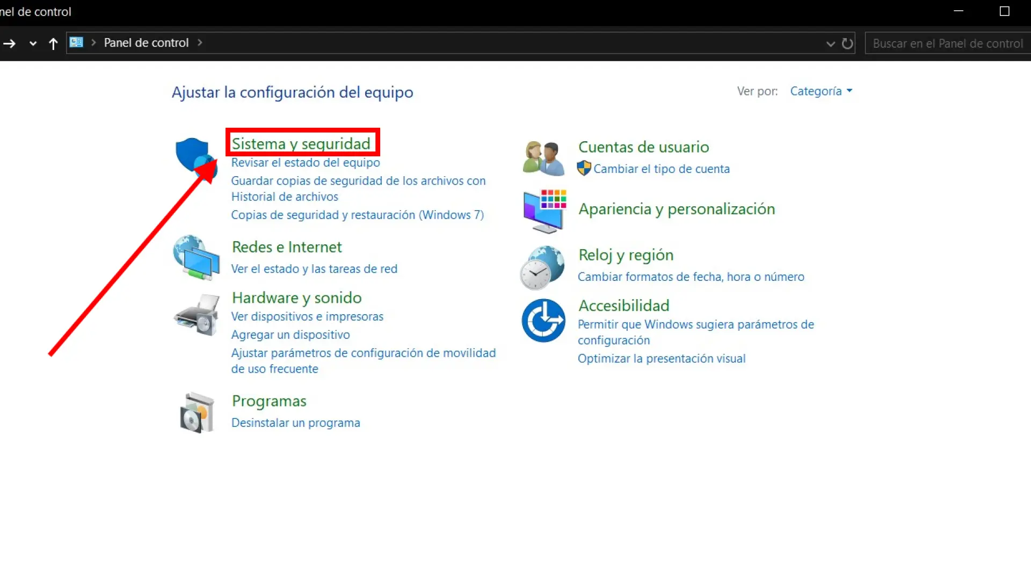1031x580 pixels.
Task: Open the Programas disc box icon
Action: pos(197,412)
